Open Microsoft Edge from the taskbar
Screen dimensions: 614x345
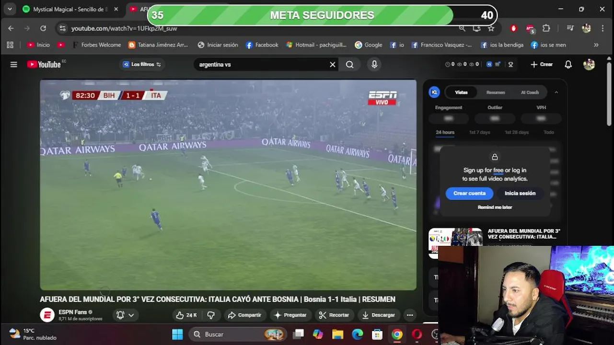[x=358, y=334]
